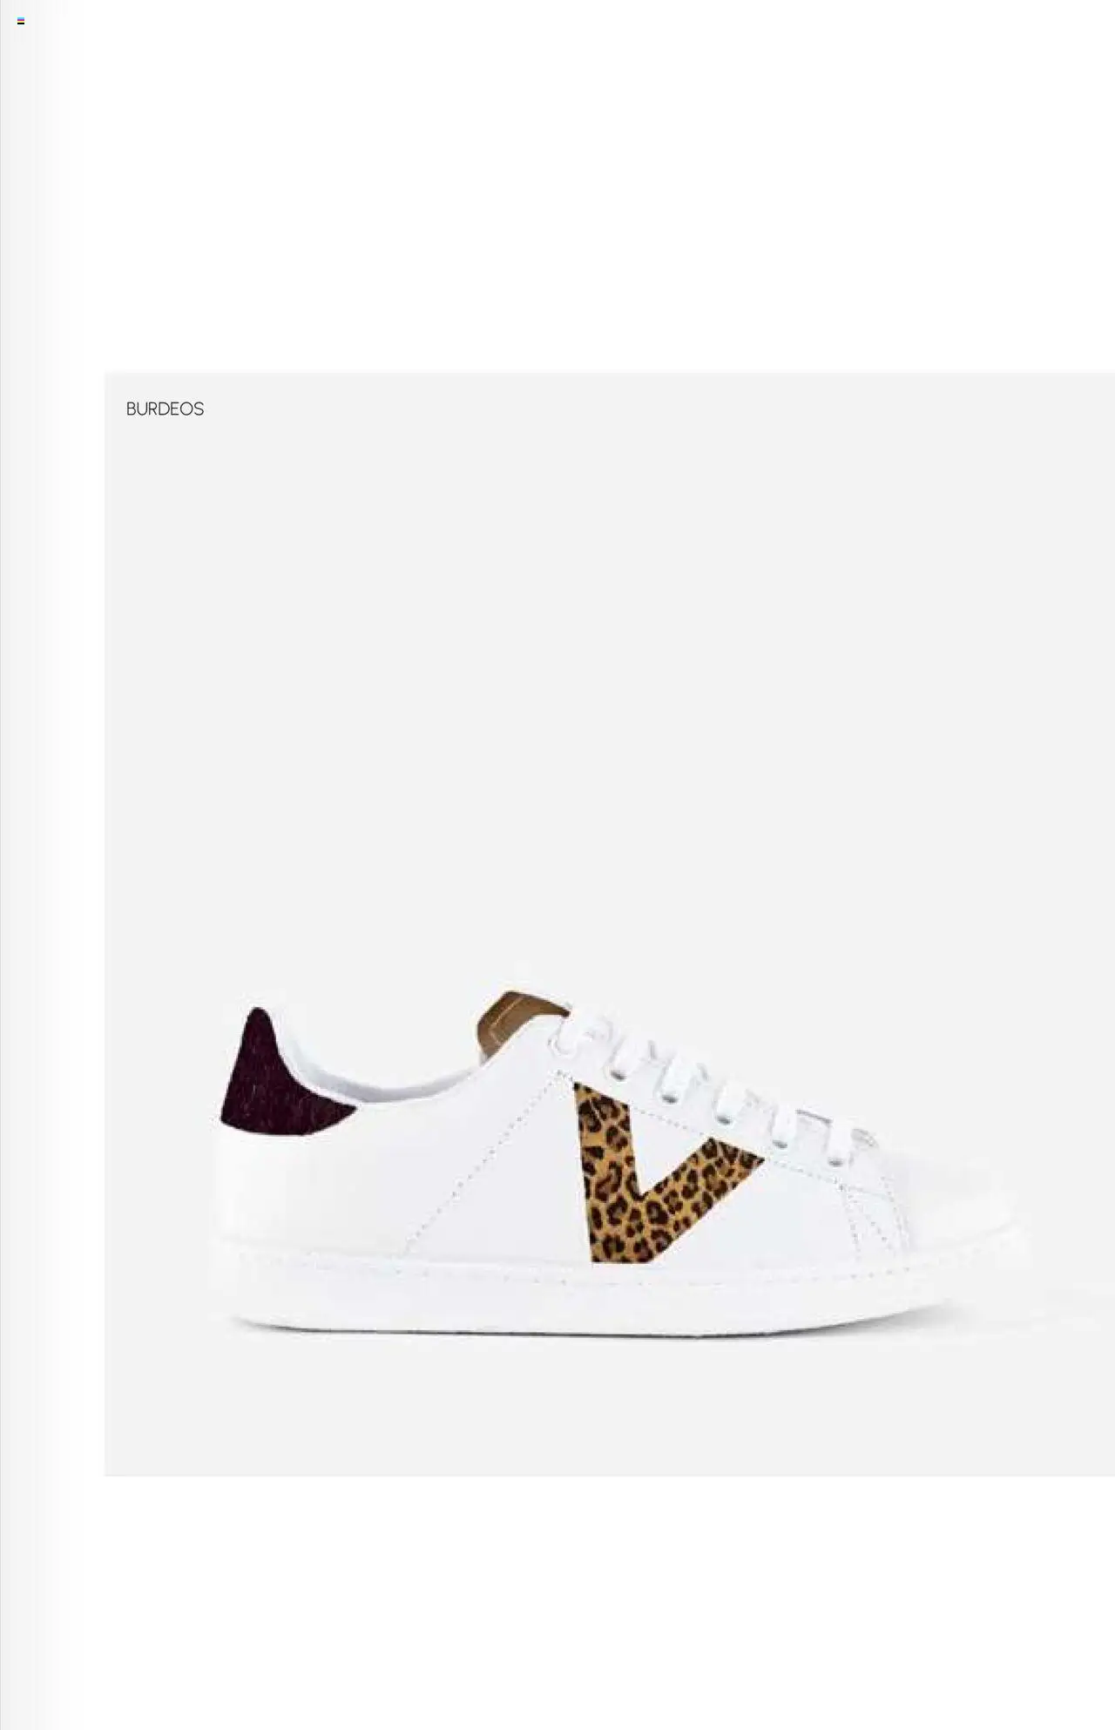Click the CMYK striped icon in the corner

click(21, 21)
